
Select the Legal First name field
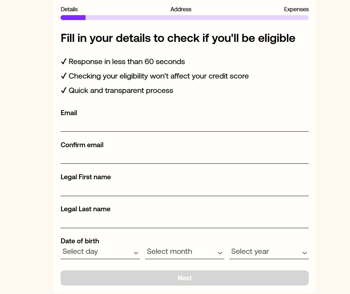point(185,189)
